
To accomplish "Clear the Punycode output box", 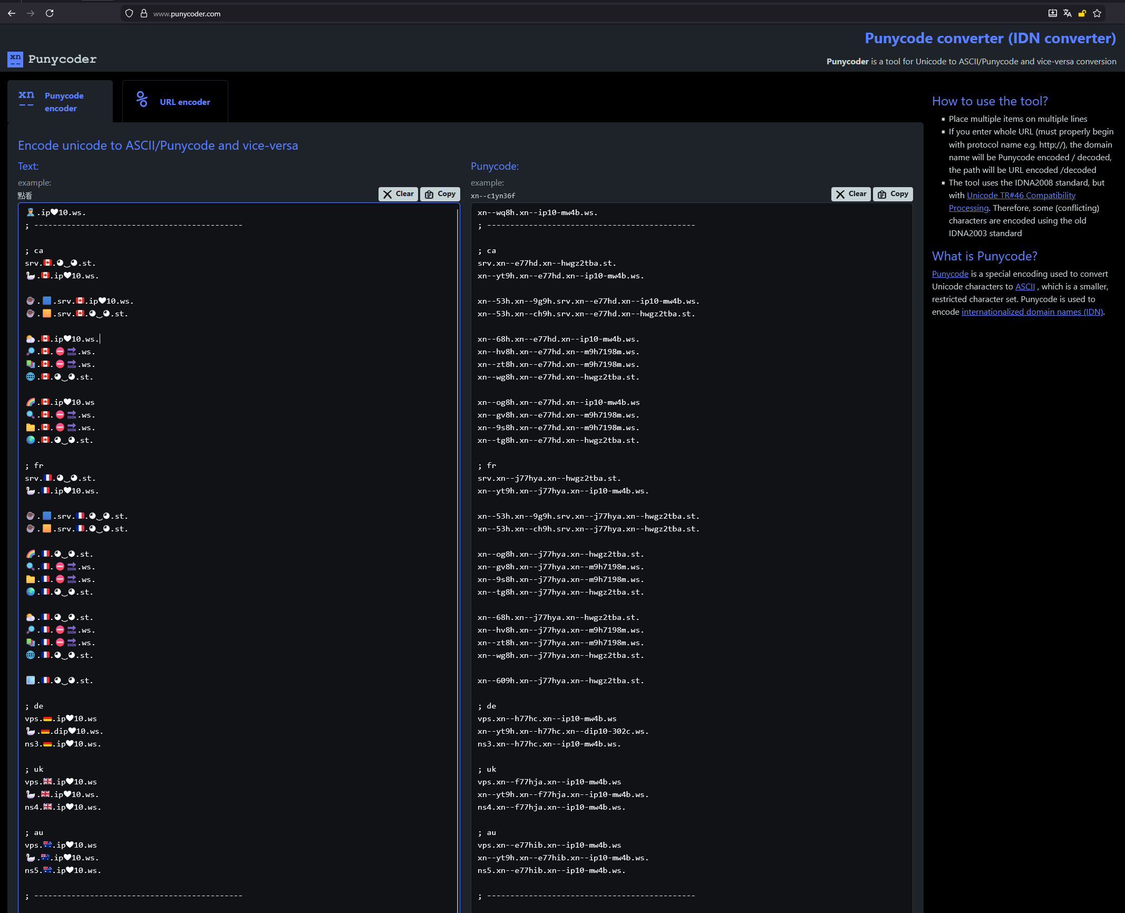I will (851, 194).
